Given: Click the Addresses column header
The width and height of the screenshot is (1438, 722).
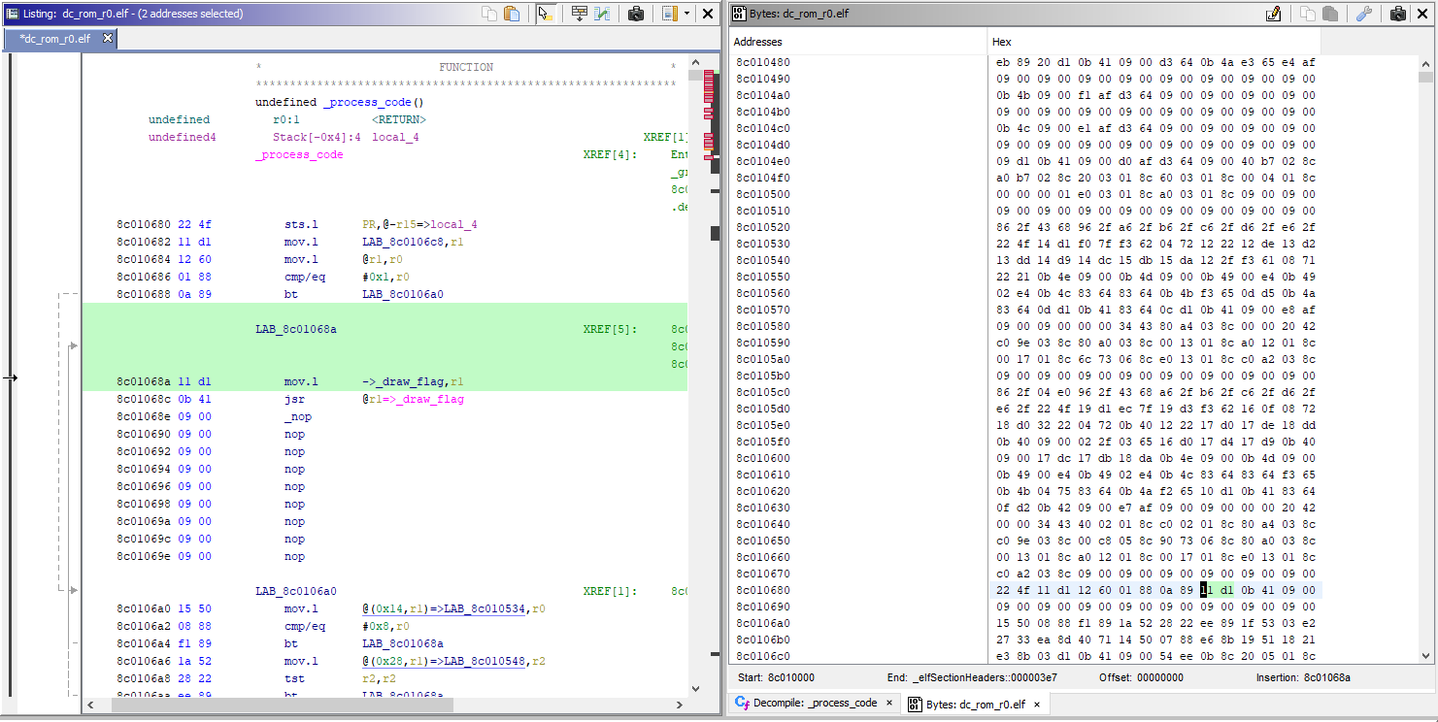Looking at the screenshot, I should point(858,42).
